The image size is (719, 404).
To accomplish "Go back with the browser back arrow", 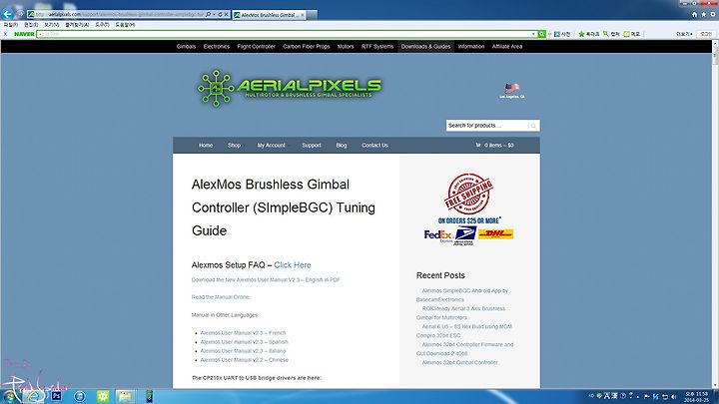I will [7, 14].
